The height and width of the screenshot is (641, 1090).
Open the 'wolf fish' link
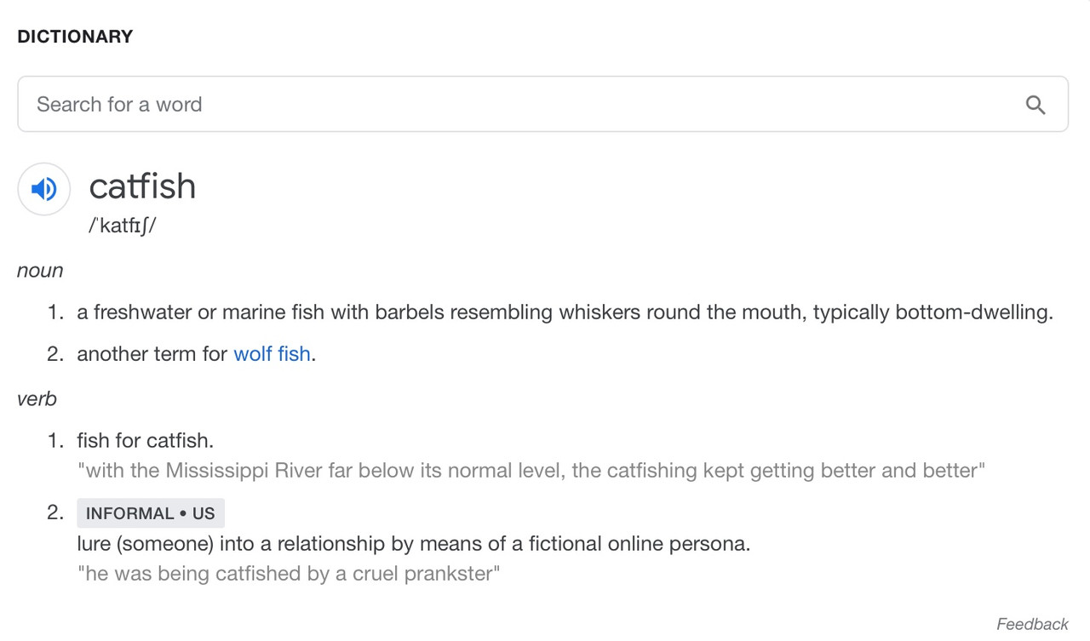point(272,354)
